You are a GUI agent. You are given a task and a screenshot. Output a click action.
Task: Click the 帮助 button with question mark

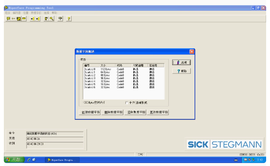click(181, 71)
